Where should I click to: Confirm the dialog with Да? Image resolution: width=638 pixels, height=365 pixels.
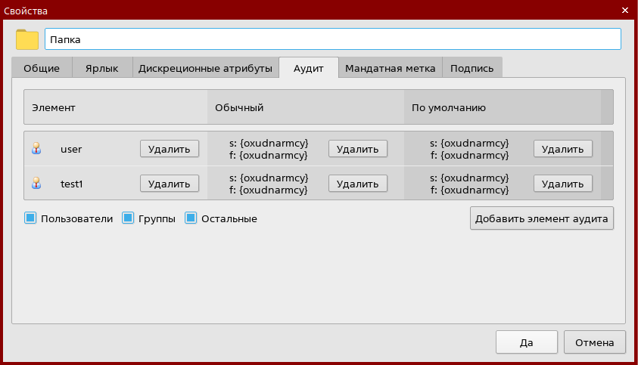[527, 342]
